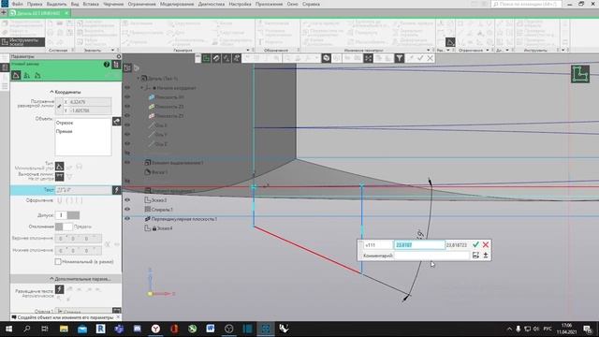Open the Windows Start menu

(8, 329)
